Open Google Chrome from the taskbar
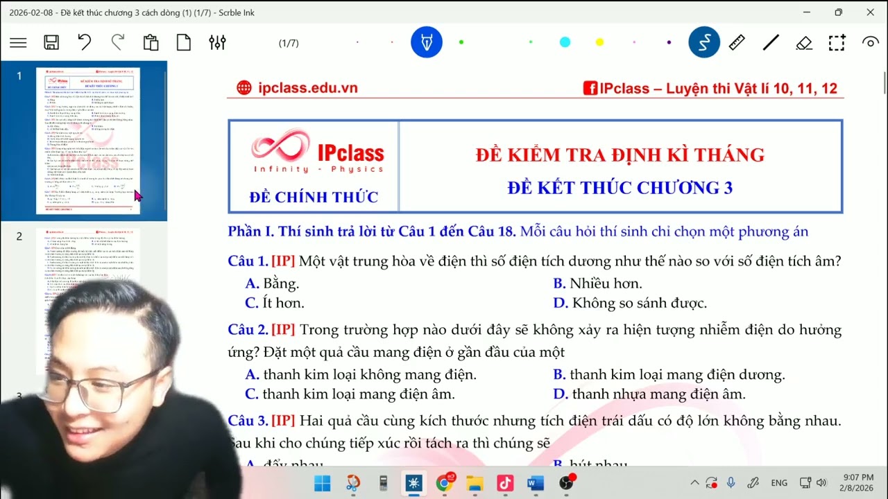This screenshot has width=888, height=499. pos(444,482)
